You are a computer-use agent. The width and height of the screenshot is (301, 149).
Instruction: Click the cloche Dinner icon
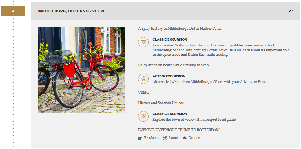[185, 138]
